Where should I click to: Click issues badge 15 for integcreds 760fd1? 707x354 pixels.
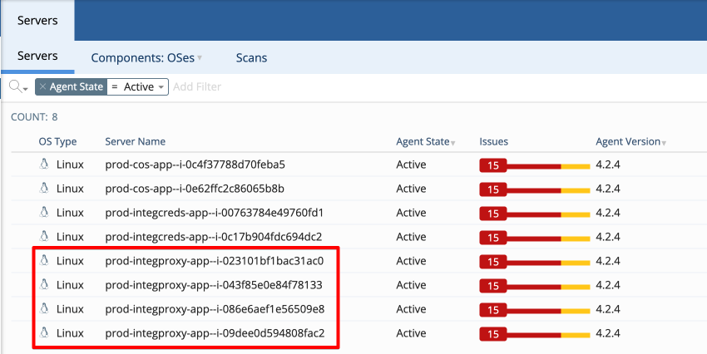[493, 214]
